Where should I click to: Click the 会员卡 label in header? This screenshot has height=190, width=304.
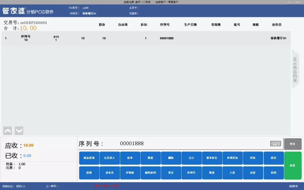[x=134, y=8]
